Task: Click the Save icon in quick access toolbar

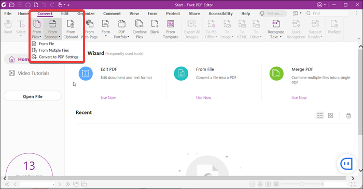Action: click(20, 5)
